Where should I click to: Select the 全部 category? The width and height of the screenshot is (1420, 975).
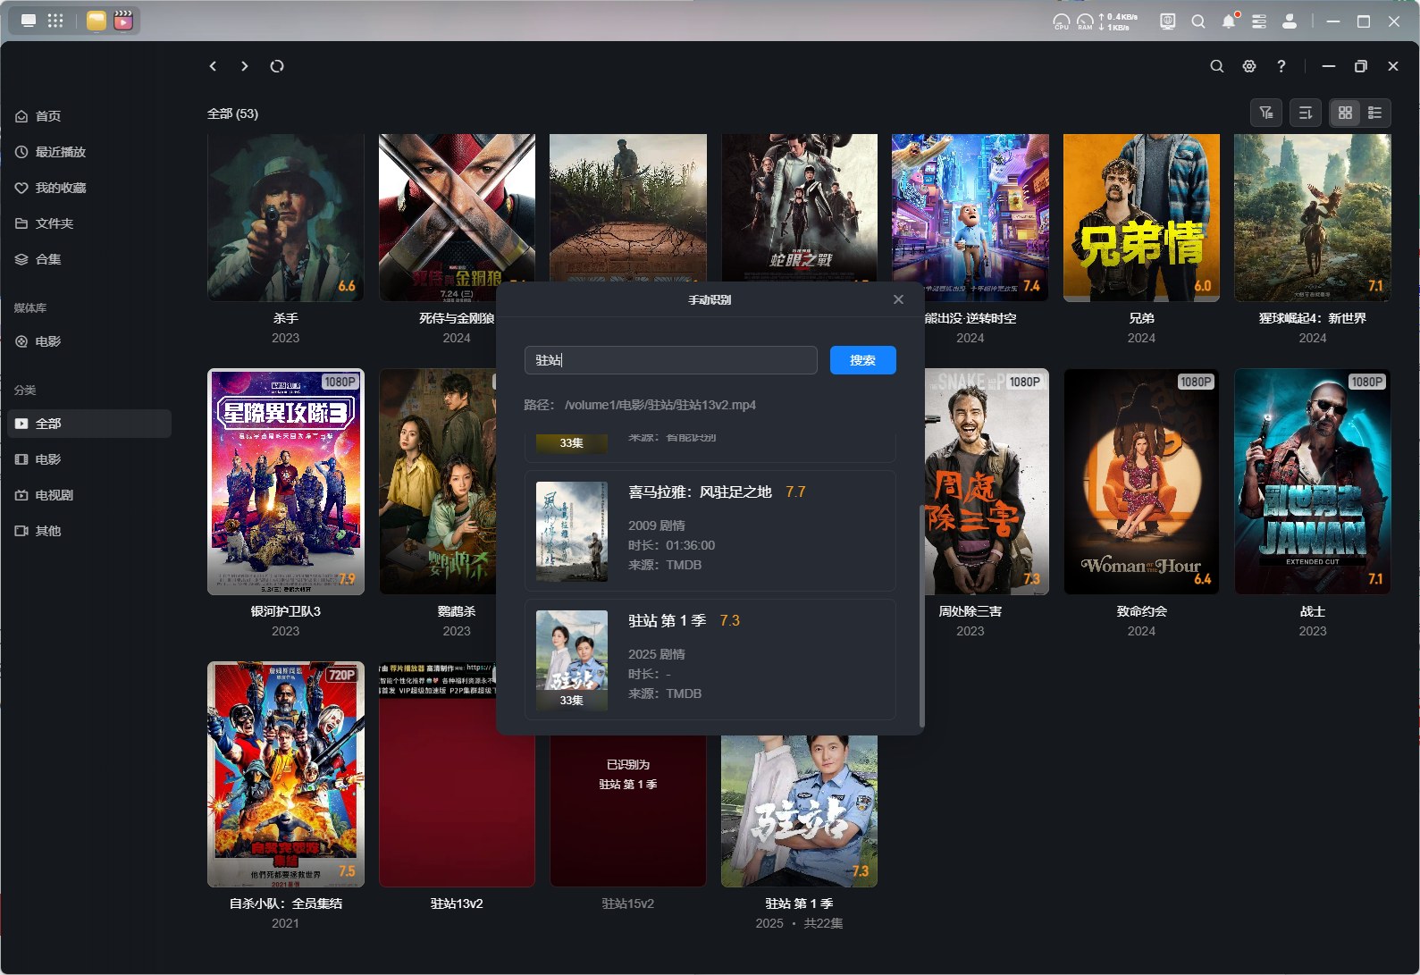click(x=89, y=424)
